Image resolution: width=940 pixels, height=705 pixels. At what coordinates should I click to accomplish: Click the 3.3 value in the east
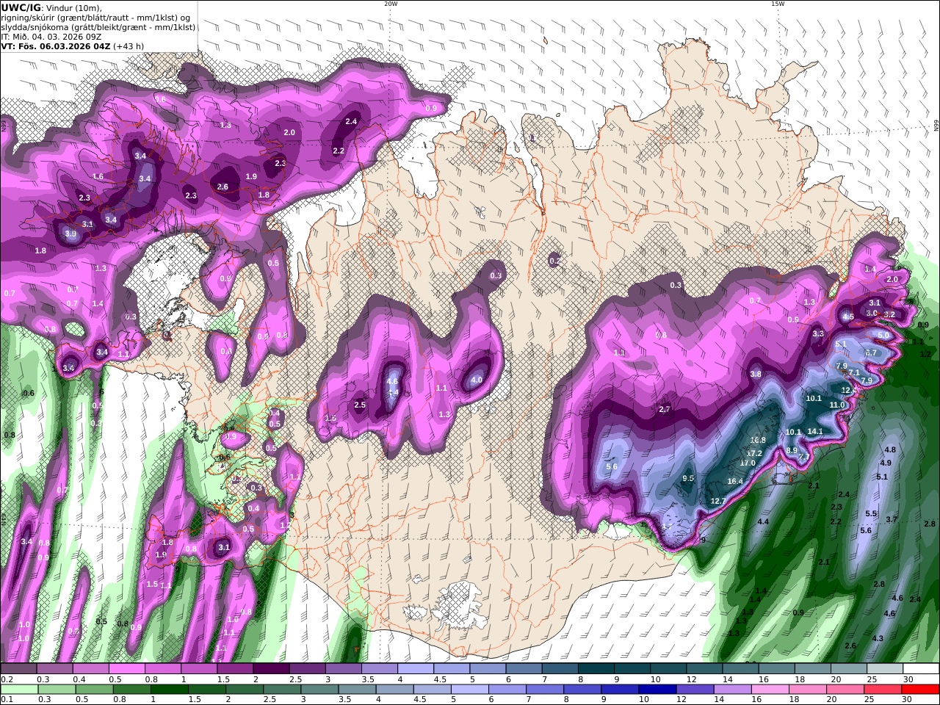818,333
